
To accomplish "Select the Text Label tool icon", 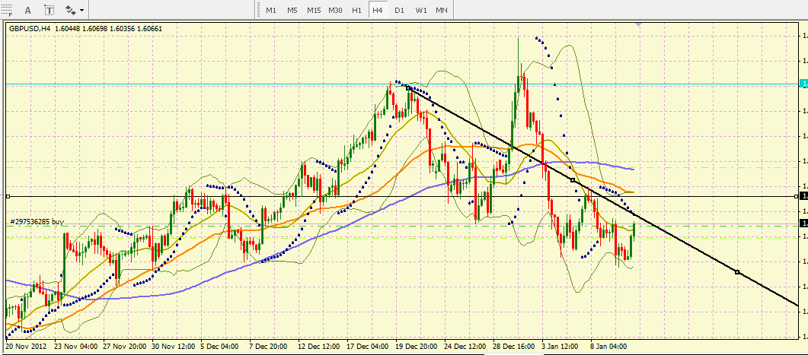I will 49,10.
